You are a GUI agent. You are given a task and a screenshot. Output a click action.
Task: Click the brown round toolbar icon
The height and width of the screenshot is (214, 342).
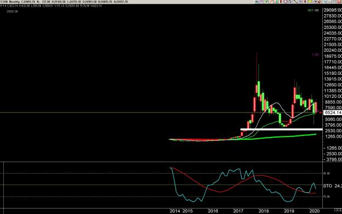pos(320,2)
